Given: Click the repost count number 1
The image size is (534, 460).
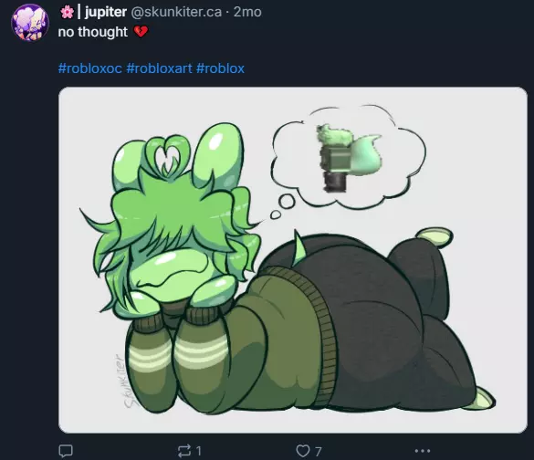Looking at the screenshot, I should [199, 451].
